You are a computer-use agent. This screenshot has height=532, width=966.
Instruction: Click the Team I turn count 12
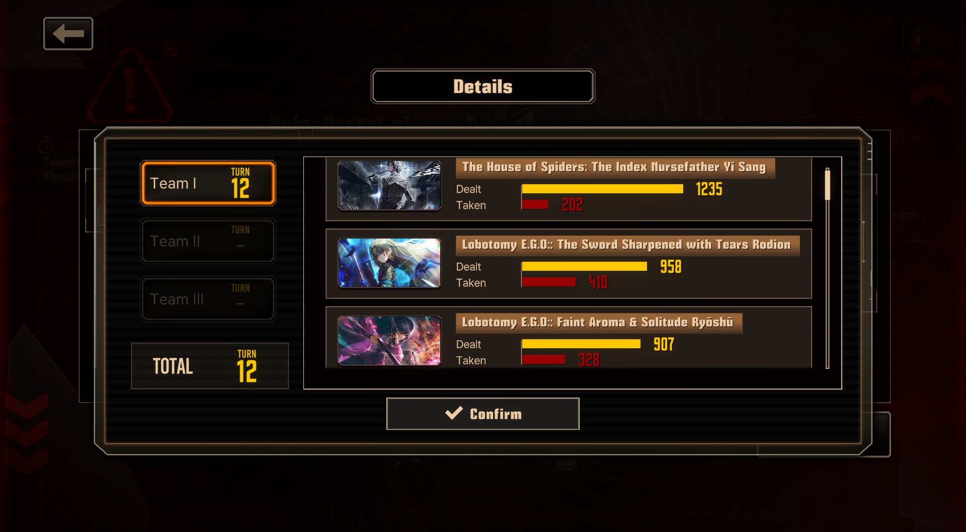[x=240, y=189]
